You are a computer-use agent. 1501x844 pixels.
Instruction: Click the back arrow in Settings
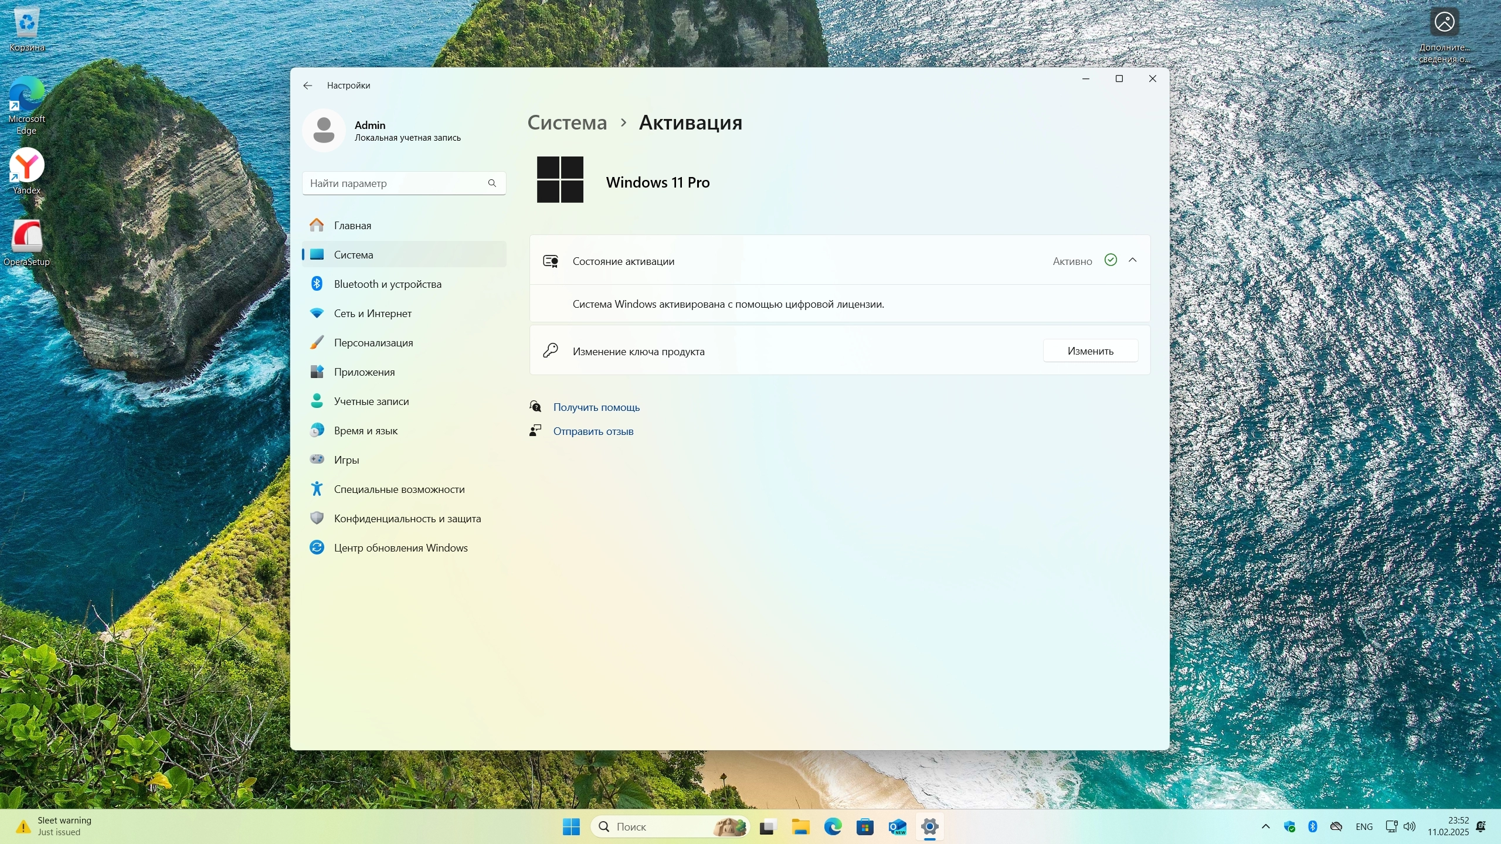pyautogui.click(x=307, y=86)
